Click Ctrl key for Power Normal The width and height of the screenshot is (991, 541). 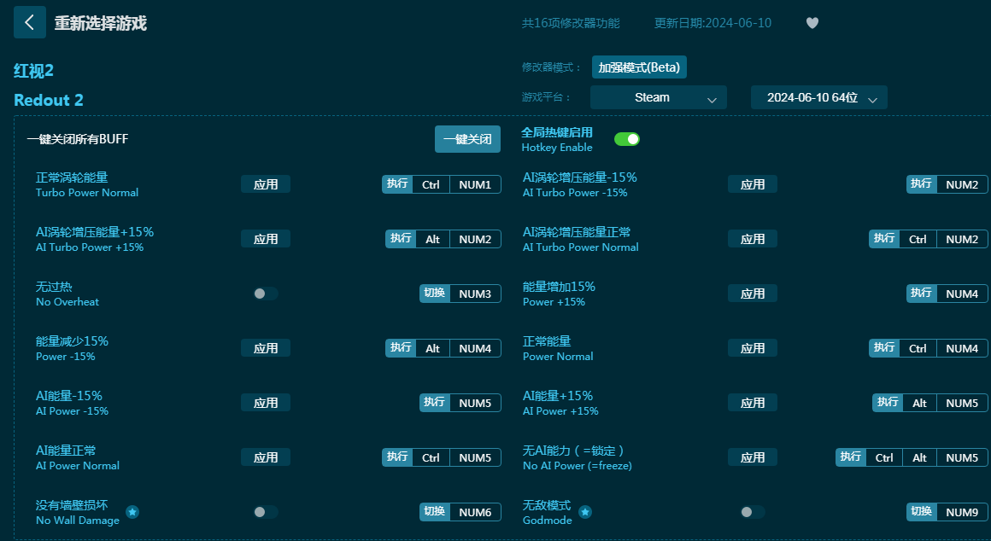918,348
